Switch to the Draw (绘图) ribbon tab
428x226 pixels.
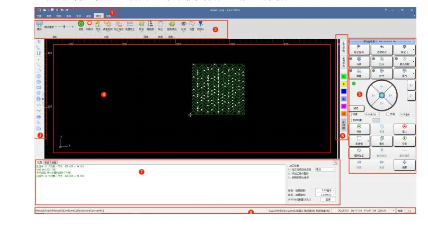[x=59, y=16]
